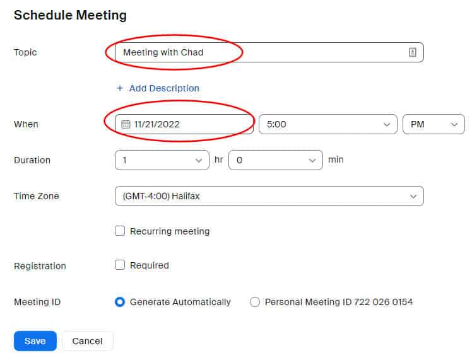The width and height of the screenshot is (472, 358).
Task: Click the chevron arrow of the hours duration box
Action: click(199, 161)
